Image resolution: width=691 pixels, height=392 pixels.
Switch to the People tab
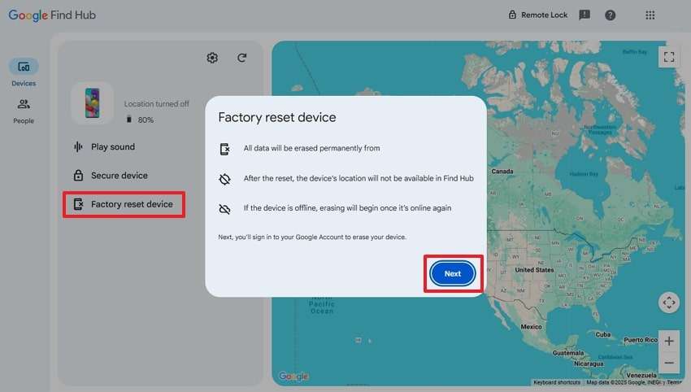tap(24, 111)
